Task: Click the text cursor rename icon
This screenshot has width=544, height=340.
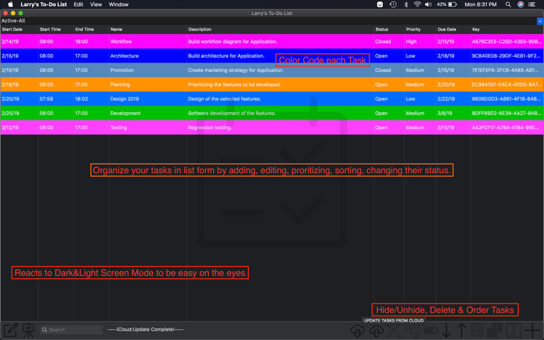Action: point(513,330)
